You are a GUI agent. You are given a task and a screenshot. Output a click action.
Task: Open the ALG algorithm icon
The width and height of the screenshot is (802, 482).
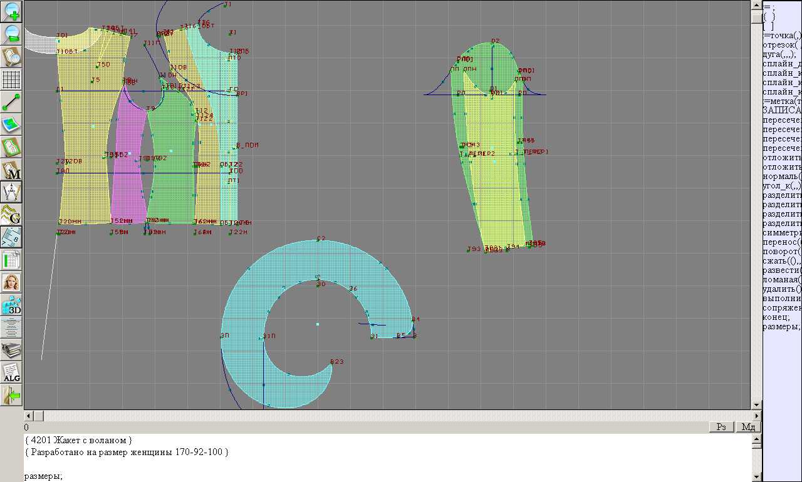click(x=12, y=372)
